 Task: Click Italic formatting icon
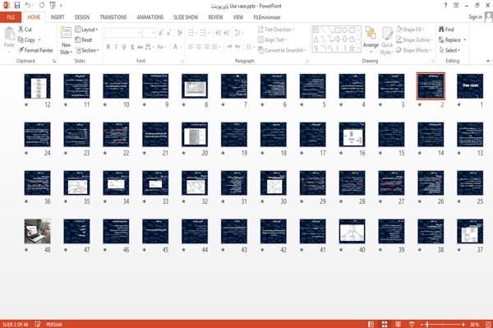point(116,47)
